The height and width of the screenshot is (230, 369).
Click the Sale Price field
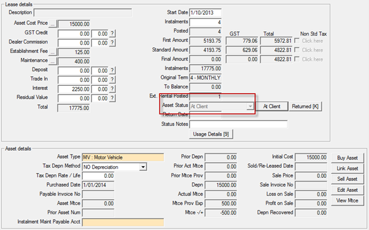point(311,176)
